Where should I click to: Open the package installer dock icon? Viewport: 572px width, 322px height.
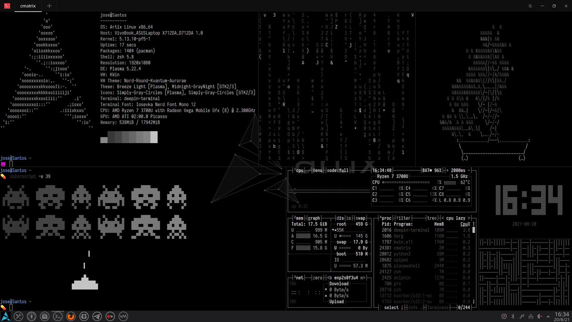click(31, 316)
